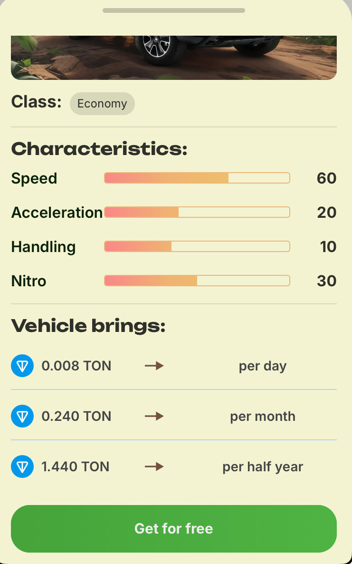The height and width of the screenshot is (564, 352).
Task: Click the Speed stat bar
Action: (197, 178)
